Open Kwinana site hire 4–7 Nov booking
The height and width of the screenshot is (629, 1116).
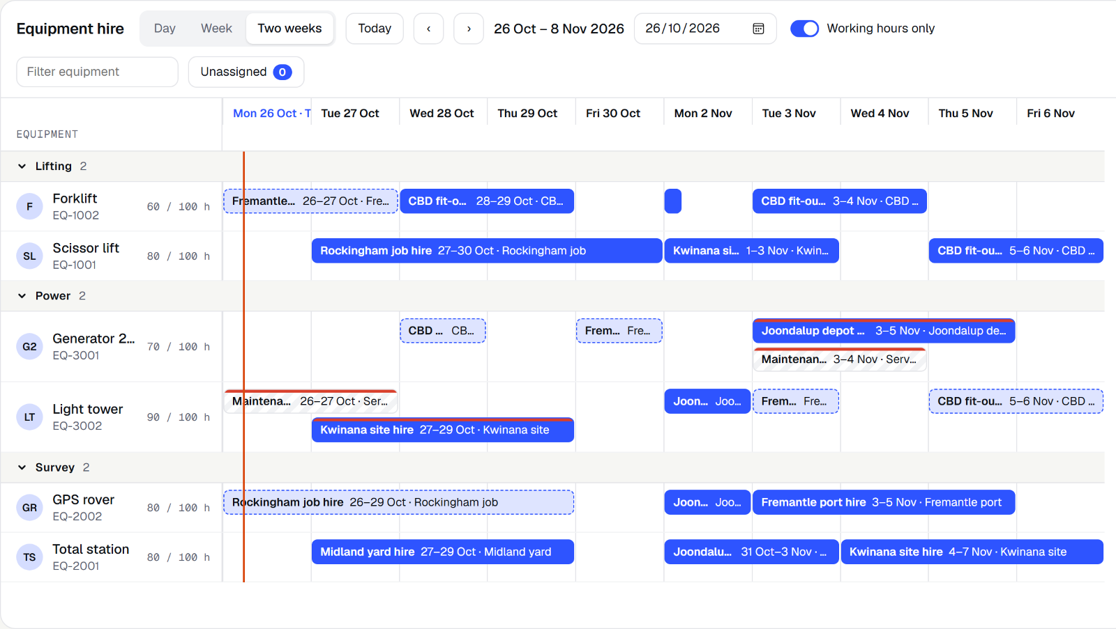(972, 552)
